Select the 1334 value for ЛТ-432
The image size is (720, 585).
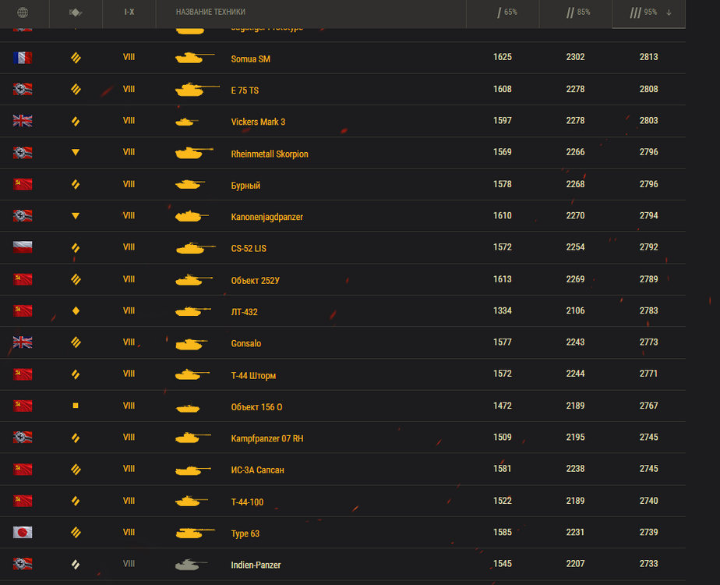tap(503, 310)
